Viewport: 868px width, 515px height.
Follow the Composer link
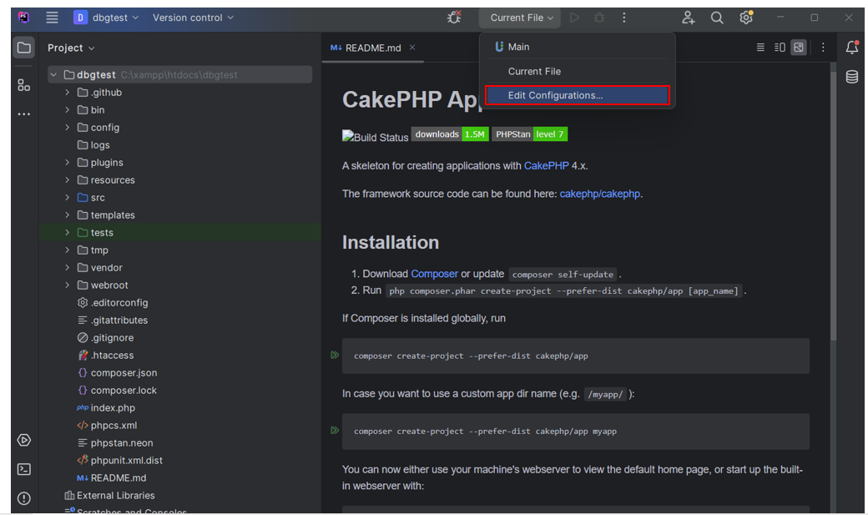[434, 274]
